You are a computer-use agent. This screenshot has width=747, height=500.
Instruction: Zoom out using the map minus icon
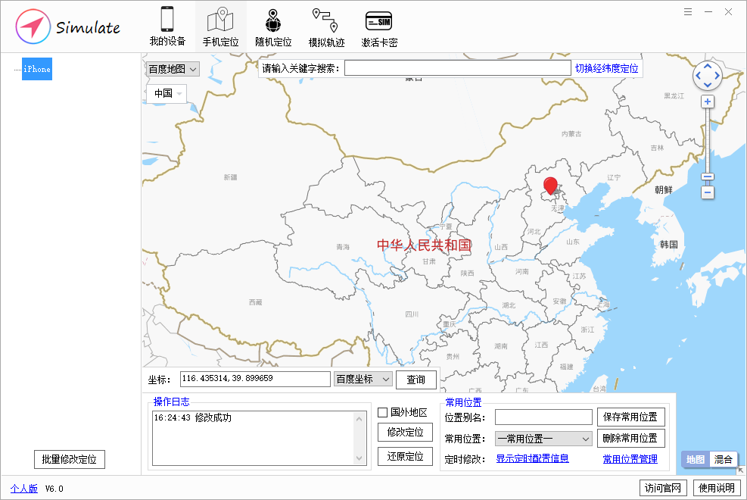pos(707,192)
